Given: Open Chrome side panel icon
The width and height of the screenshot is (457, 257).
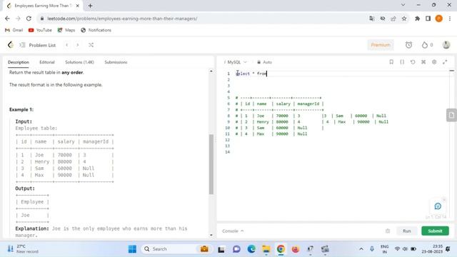Looking at the screenshot, I should (428, 19).
